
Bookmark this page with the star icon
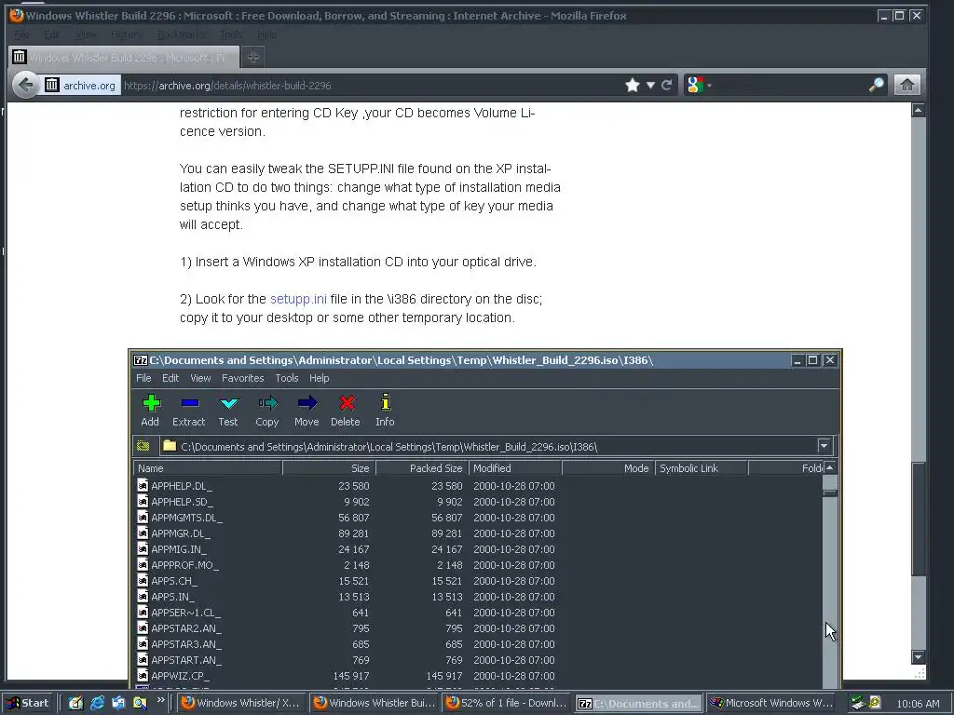pos(633,85)
